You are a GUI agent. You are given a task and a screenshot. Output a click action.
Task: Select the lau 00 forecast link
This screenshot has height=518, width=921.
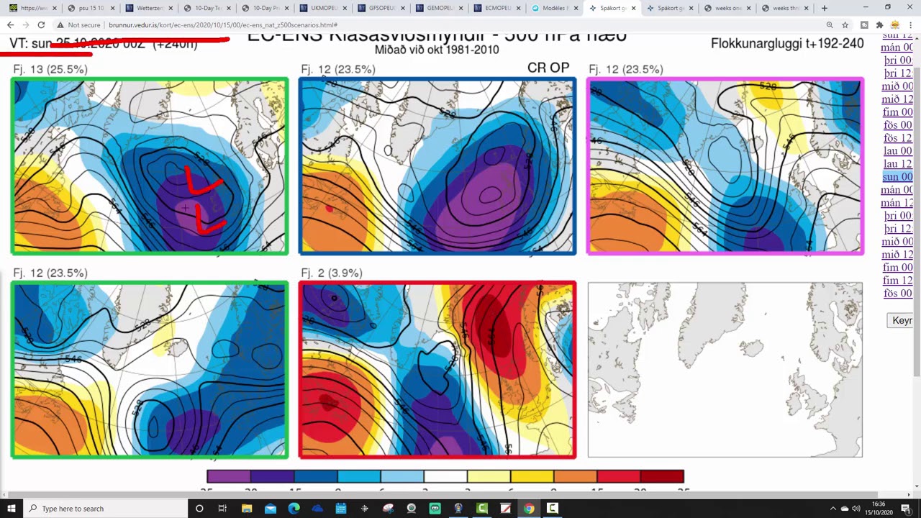click(897, 151)
